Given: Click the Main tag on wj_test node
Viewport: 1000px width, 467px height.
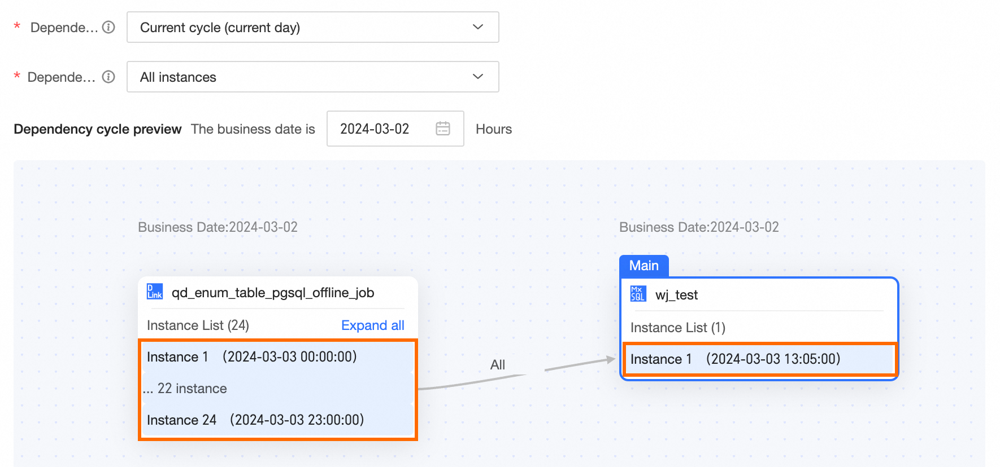Looking at the screenshot, I should 644,266.
